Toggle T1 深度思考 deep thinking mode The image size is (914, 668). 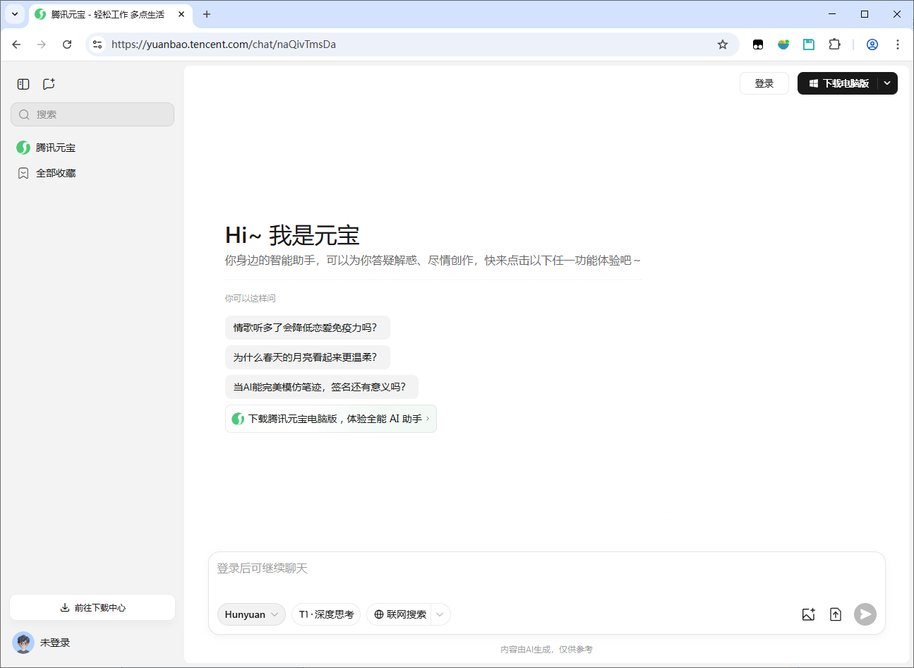pyautogui.click(x=326, y=614)
